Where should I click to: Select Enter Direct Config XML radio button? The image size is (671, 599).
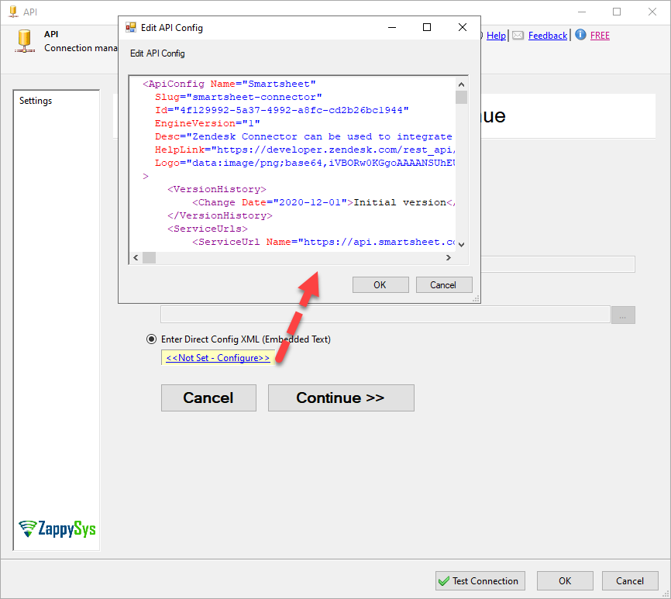[x=152, y=339]
